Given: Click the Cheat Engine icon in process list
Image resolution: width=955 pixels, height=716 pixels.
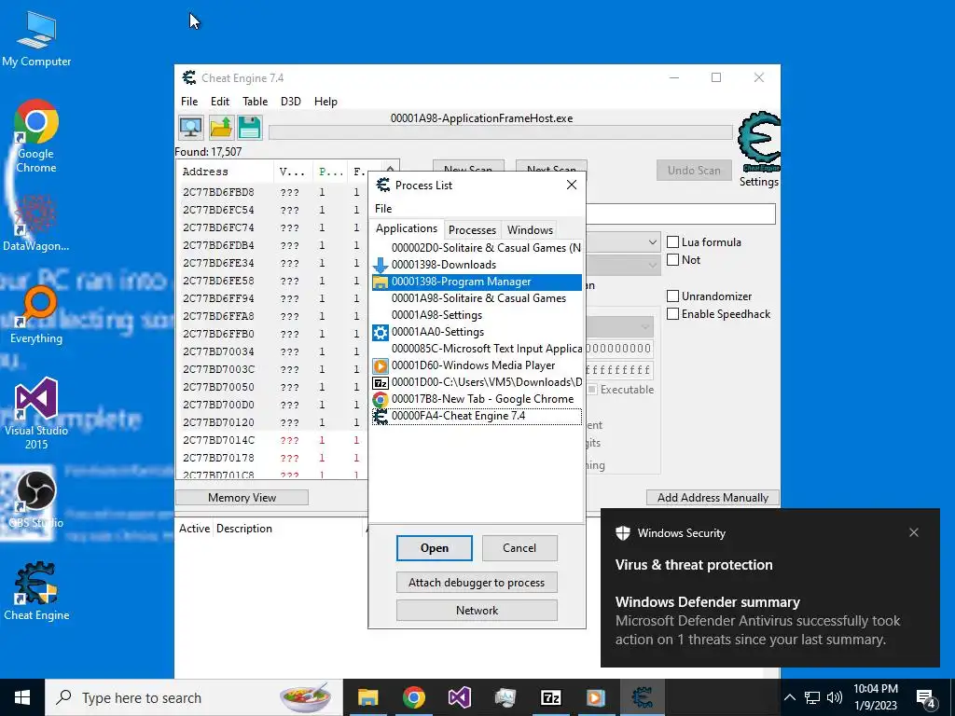Looking at the screenshot, I should pyautogui.click(x=381, y=417).
